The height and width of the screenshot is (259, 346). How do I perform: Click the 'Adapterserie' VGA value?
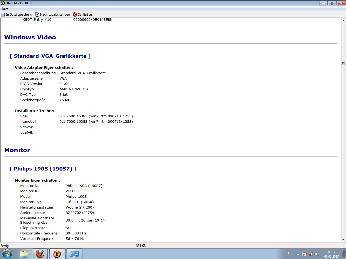click(63, 79)
